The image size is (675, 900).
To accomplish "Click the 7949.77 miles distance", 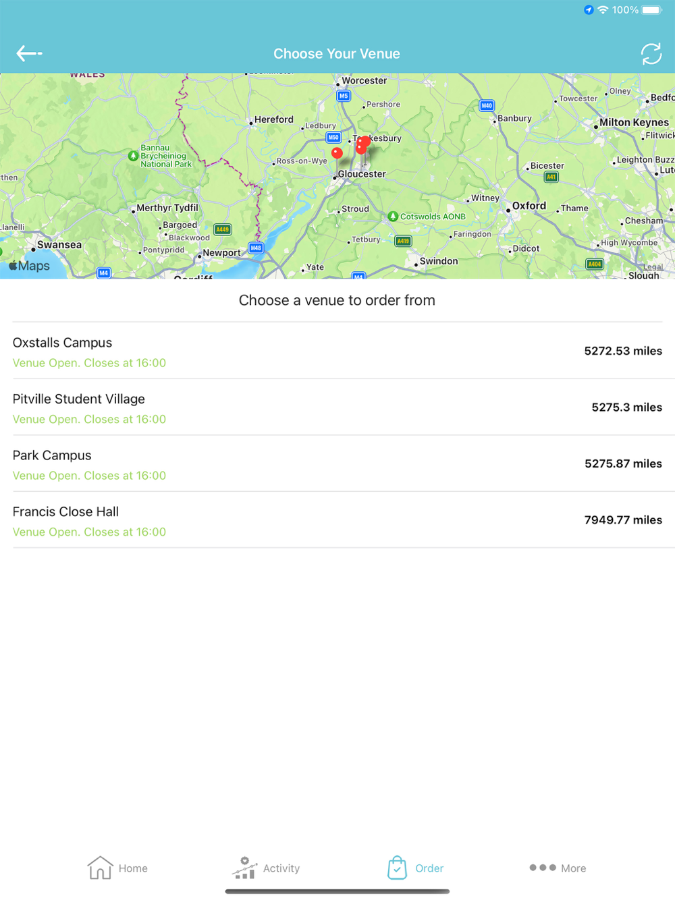I will (623, 520).
